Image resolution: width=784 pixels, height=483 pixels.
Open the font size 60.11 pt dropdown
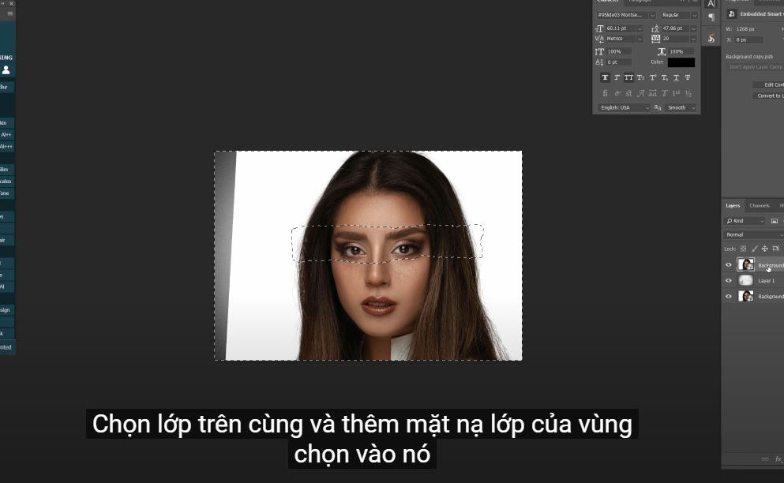tap(640, 28)
